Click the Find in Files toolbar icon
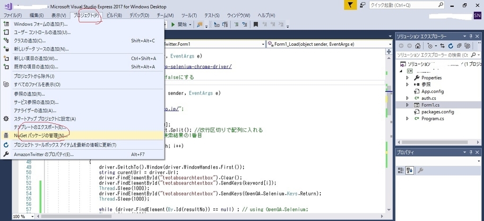 pos(199,25)
